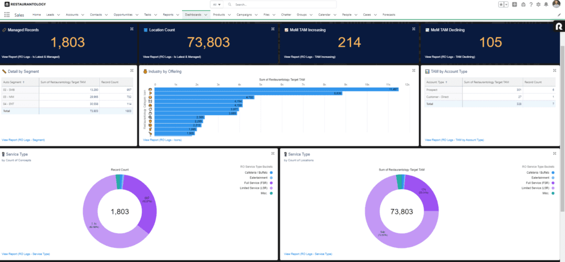565x262 pixels.
Task: Open the Opportunities tab
Action: [x=123, y=15]
